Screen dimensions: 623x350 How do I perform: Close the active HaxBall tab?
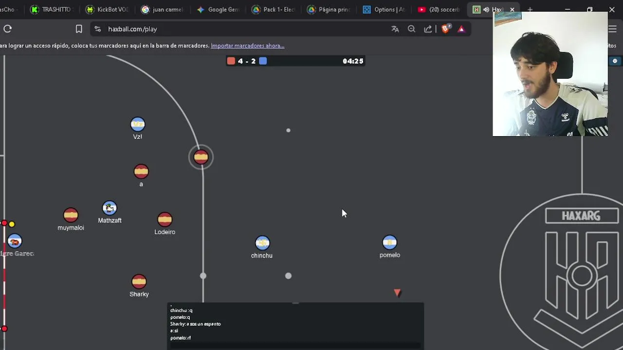[512, 10]
